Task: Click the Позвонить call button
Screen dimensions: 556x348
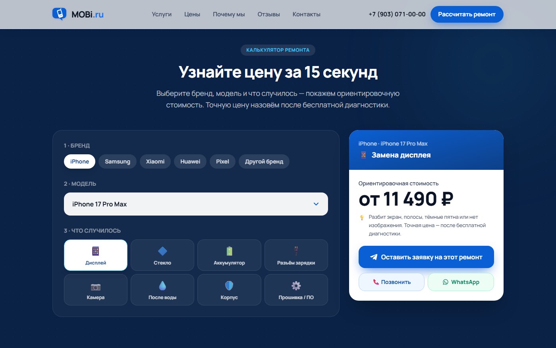Action: 392,282
